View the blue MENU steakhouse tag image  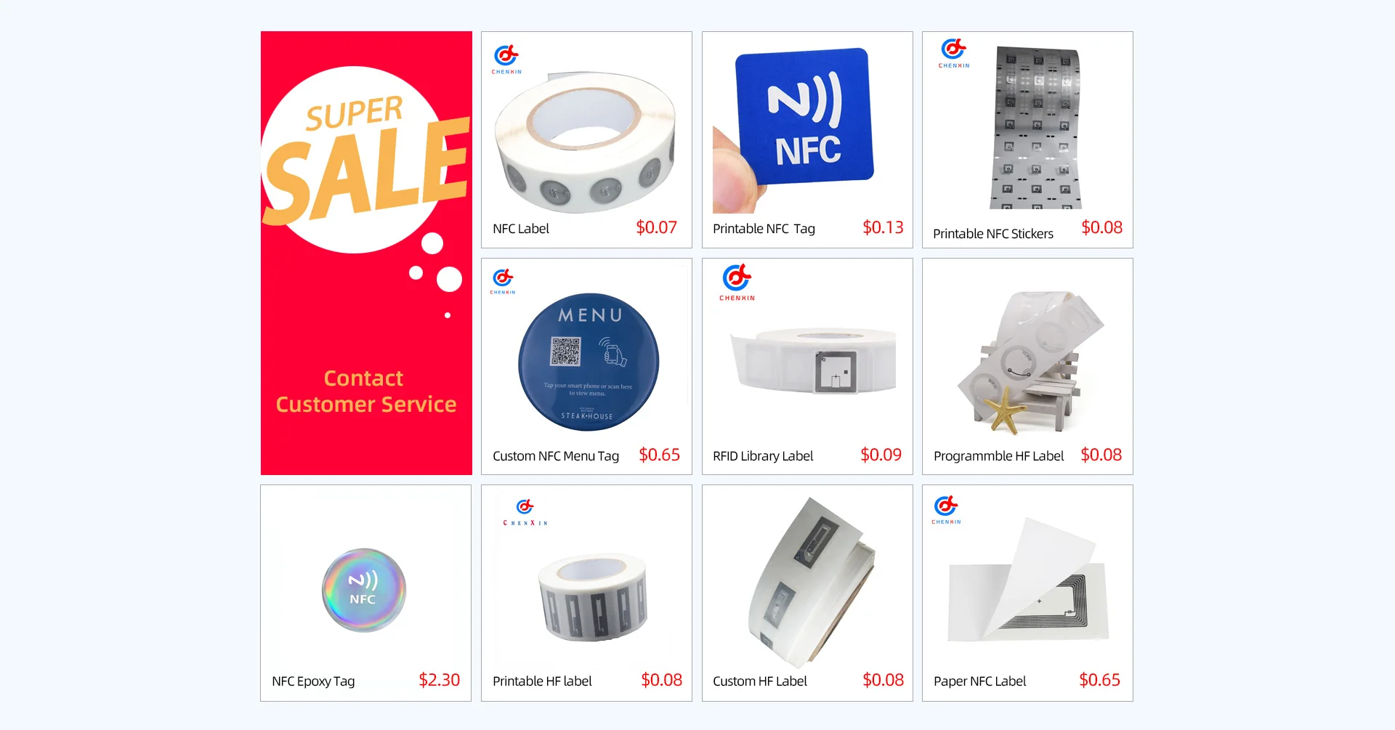[589, 362]
